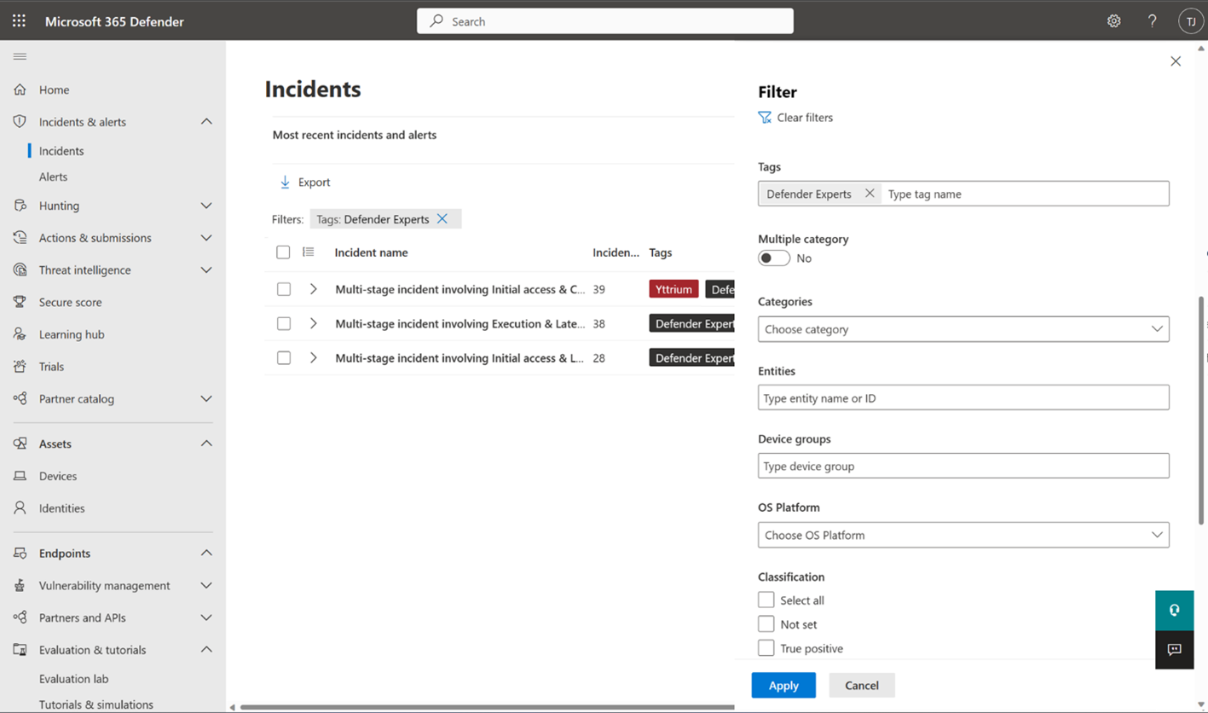1208x713 pixels.
Task: Enable the True positive classification filter
Action: point(766,647)
